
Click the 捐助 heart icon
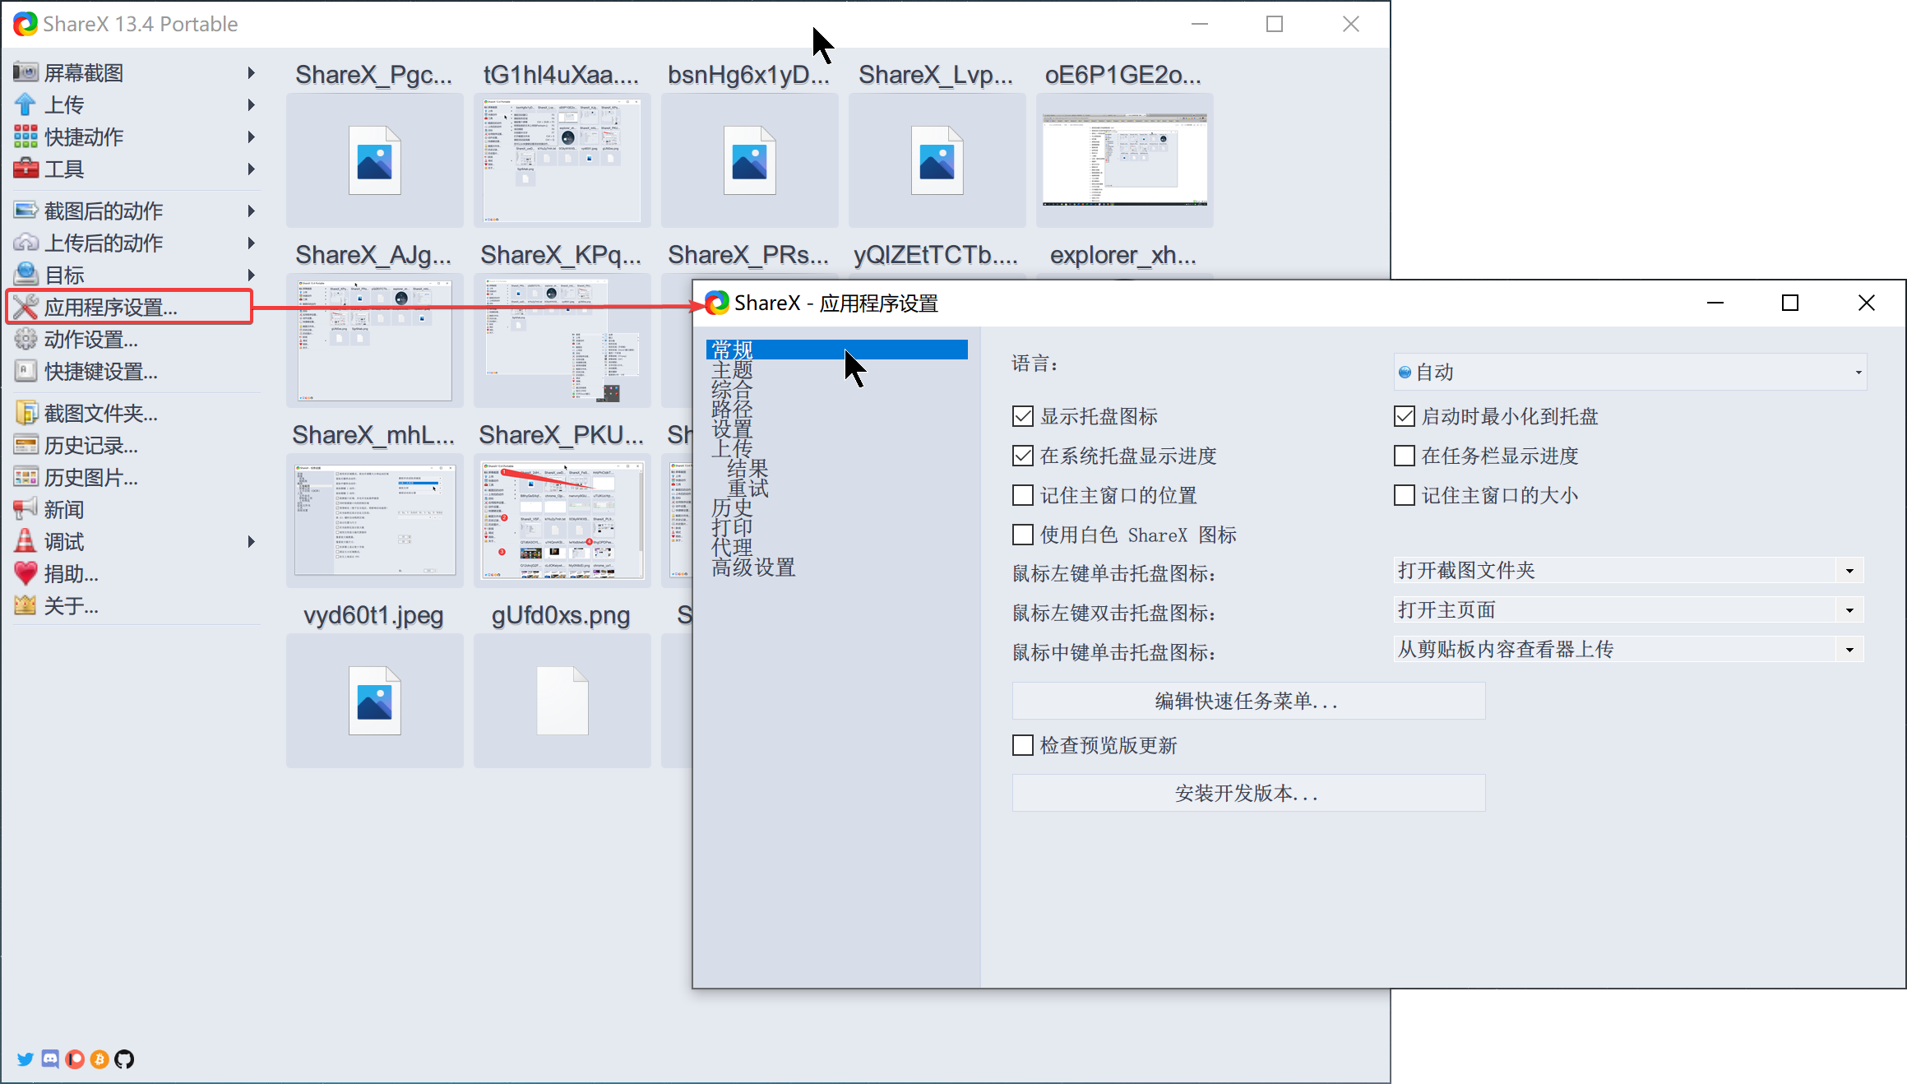tap(25, 573)
